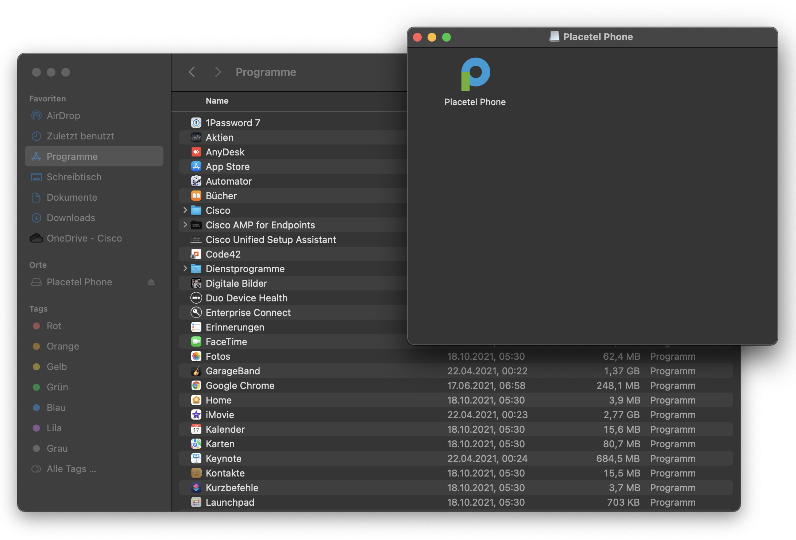
Task: Click the Bücher app icon
Action: [196, 196]
